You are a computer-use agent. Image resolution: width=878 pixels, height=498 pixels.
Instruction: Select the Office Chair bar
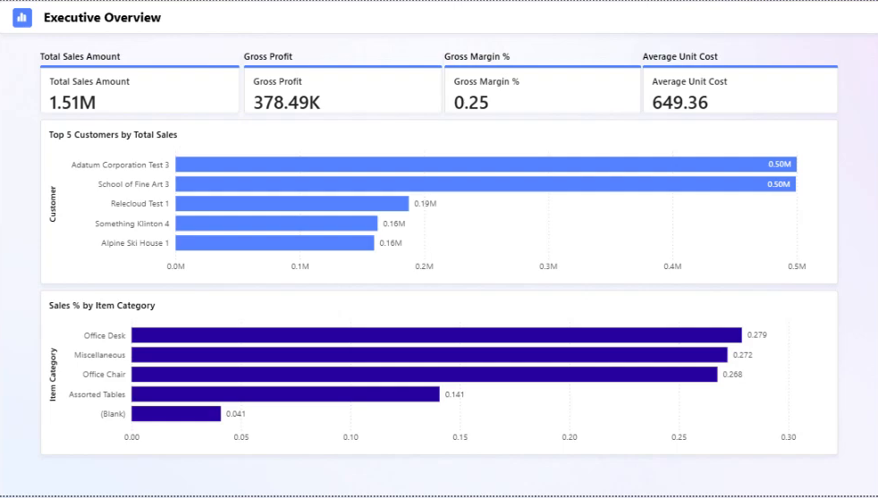[x=425, y=375]
